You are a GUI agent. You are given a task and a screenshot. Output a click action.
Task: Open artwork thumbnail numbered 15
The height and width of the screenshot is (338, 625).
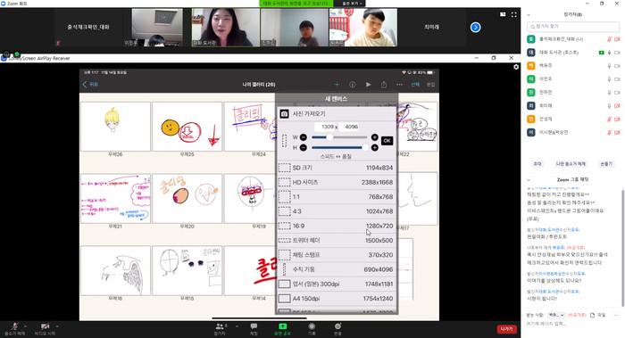coord(187,270)
